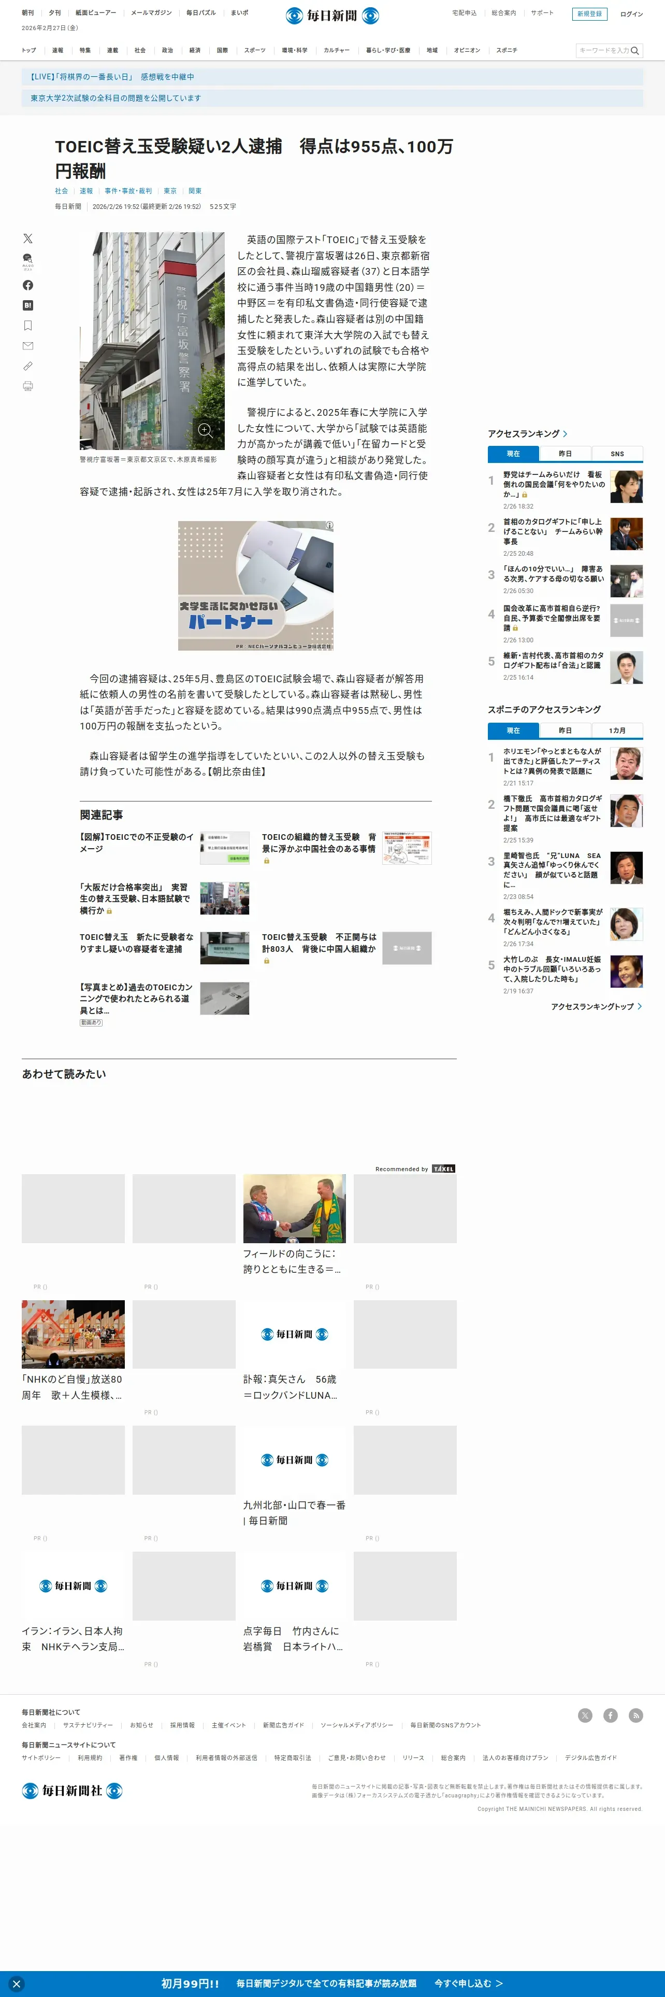Email this article via envelope icon
Viewport: 665px width, 1997px height.
click(28, 346)
